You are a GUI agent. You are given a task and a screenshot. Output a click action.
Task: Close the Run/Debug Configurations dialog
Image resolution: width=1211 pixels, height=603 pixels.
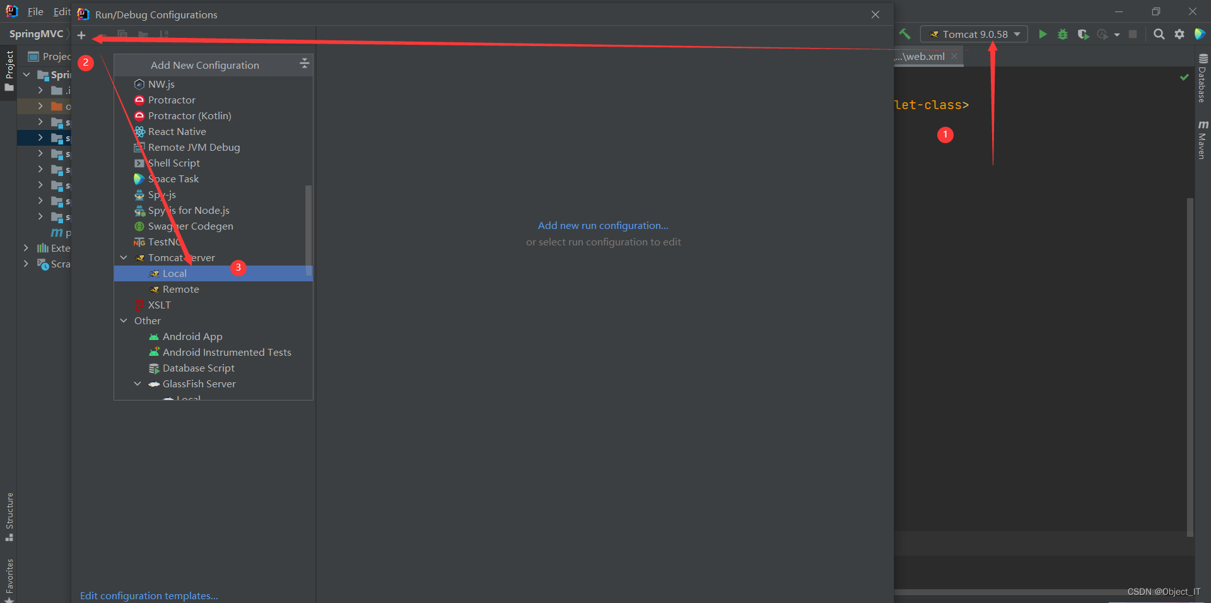[x=875, y=15]
